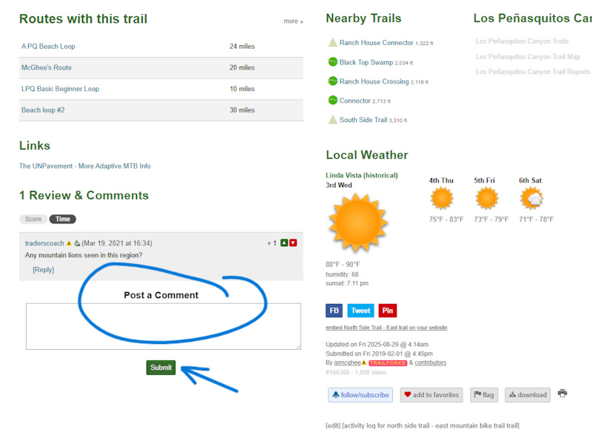Open the Beach loop #2 route
Screen dimensions: 592x429
coord(43,109)
